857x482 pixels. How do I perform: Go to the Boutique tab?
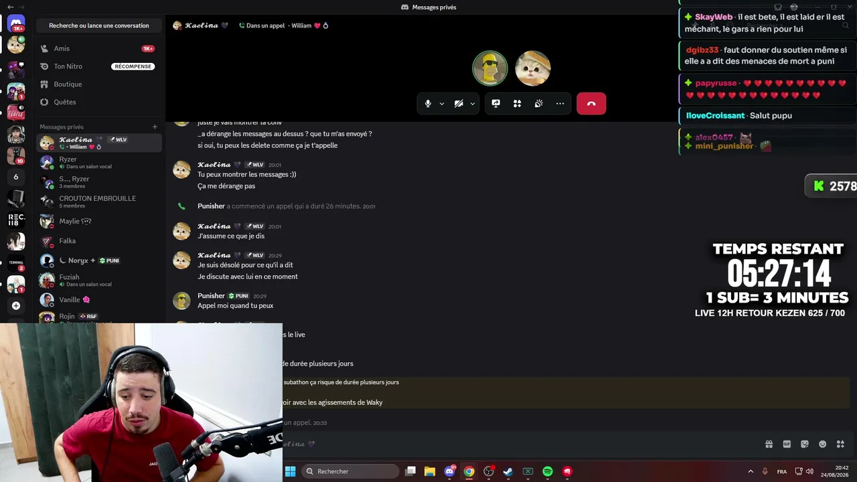[99, 84]
